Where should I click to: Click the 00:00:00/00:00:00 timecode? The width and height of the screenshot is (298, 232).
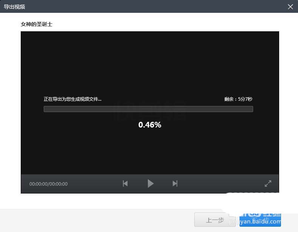click(48, 184)
